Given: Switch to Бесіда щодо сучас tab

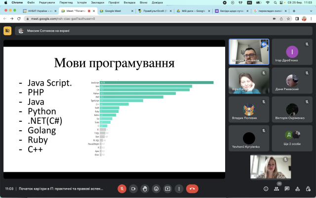Looking at the screenshot, I should [232, 11].
